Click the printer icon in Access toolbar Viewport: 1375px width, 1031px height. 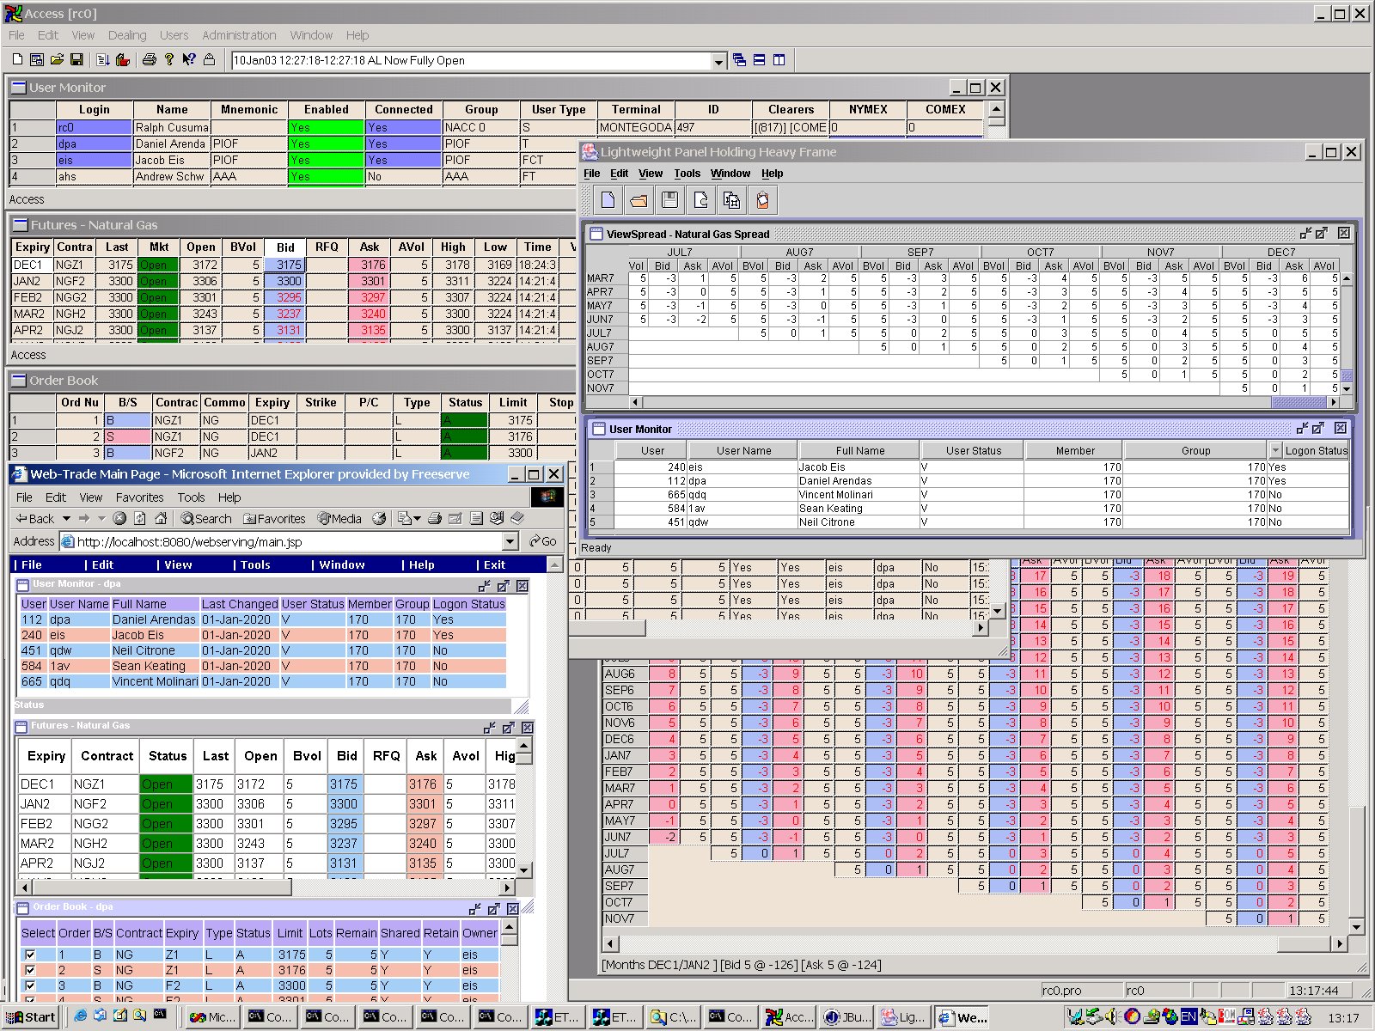(x=149, y=60)
